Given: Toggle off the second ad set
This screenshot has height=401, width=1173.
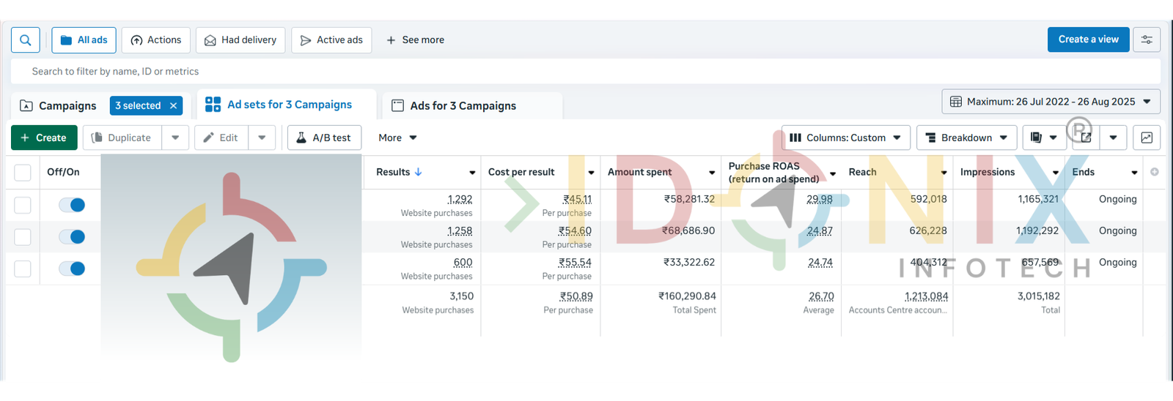Looking at the screenshot, I should pos(72,236).
